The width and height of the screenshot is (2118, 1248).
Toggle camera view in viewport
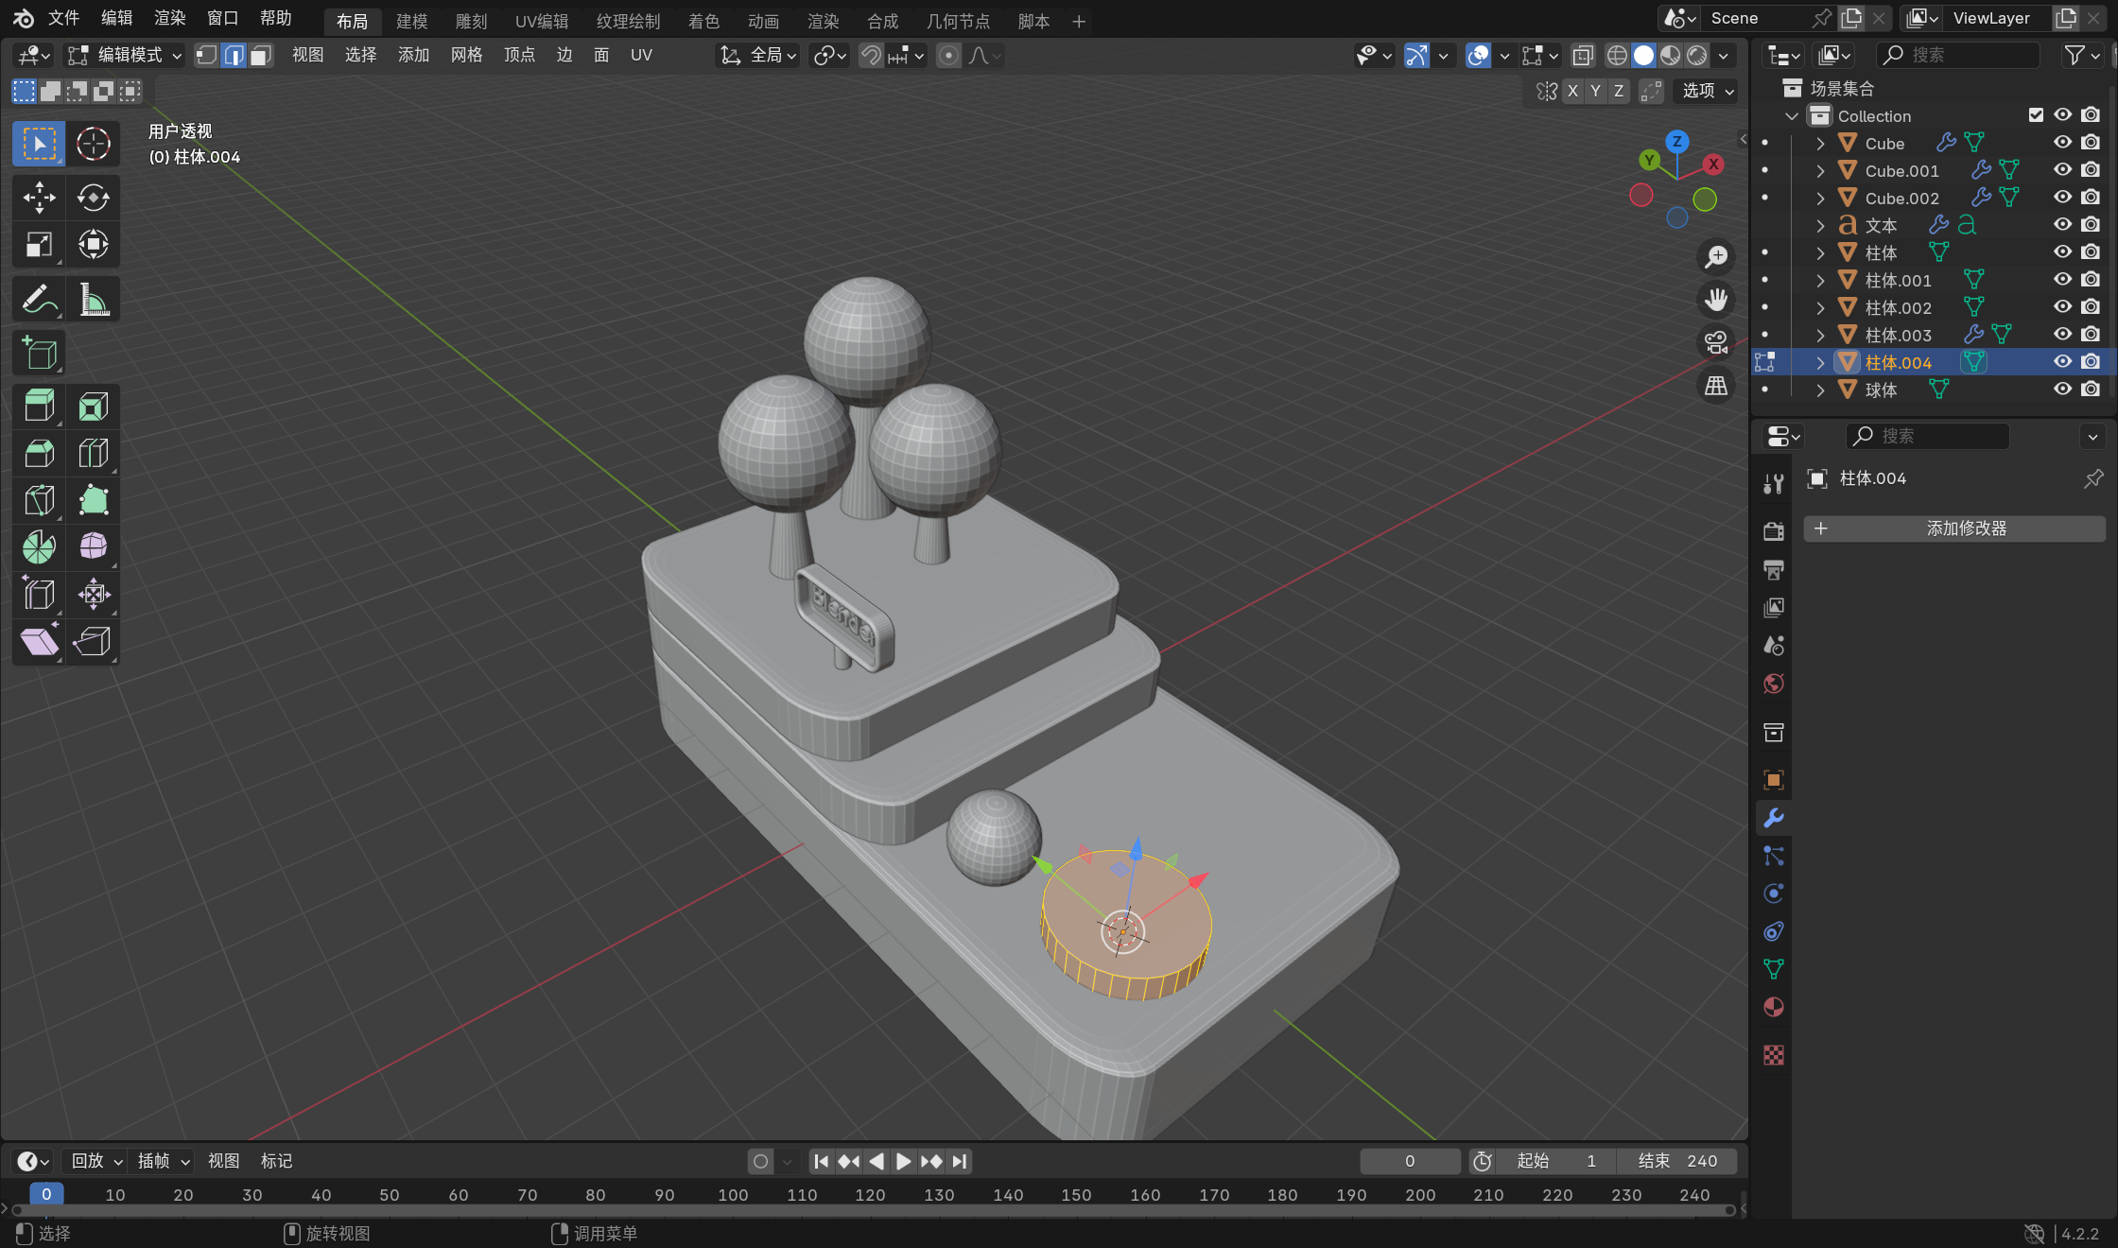[x=1715, y=342]
